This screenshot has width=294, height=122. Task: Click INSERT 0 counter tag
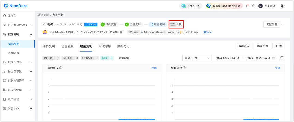pyautogui.click(x=51, y=58)
